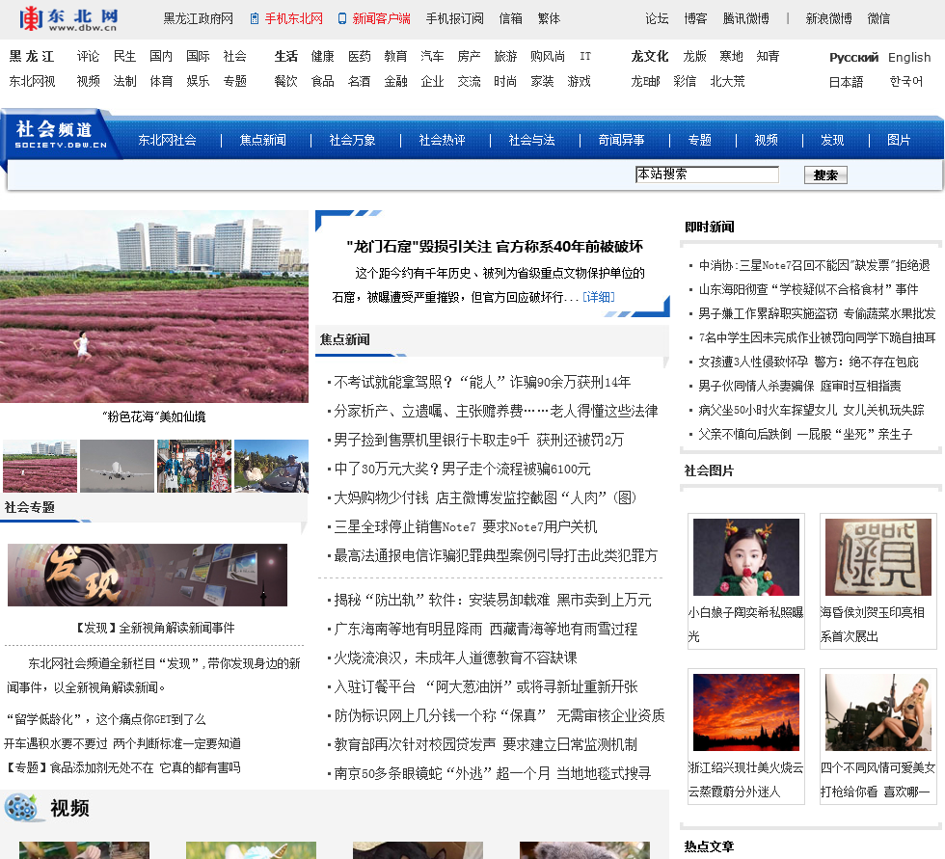Click the mobile icon beside 新闻客户端
The height and width of the screenshot is (859, 945).
[342, 18]
